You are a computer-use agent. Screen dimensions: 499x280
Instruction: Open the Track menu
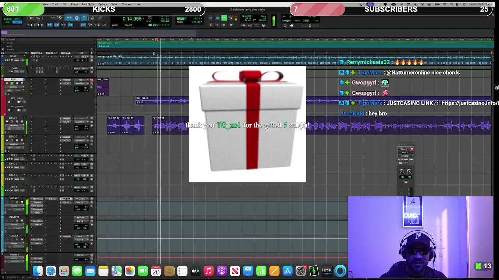(x=55, y=4)
